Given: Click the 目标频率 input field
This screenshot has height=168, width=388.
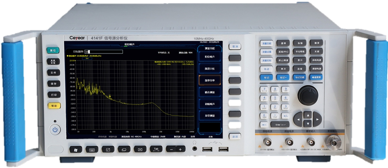Looking at the screenshot, I should (103, 51).
